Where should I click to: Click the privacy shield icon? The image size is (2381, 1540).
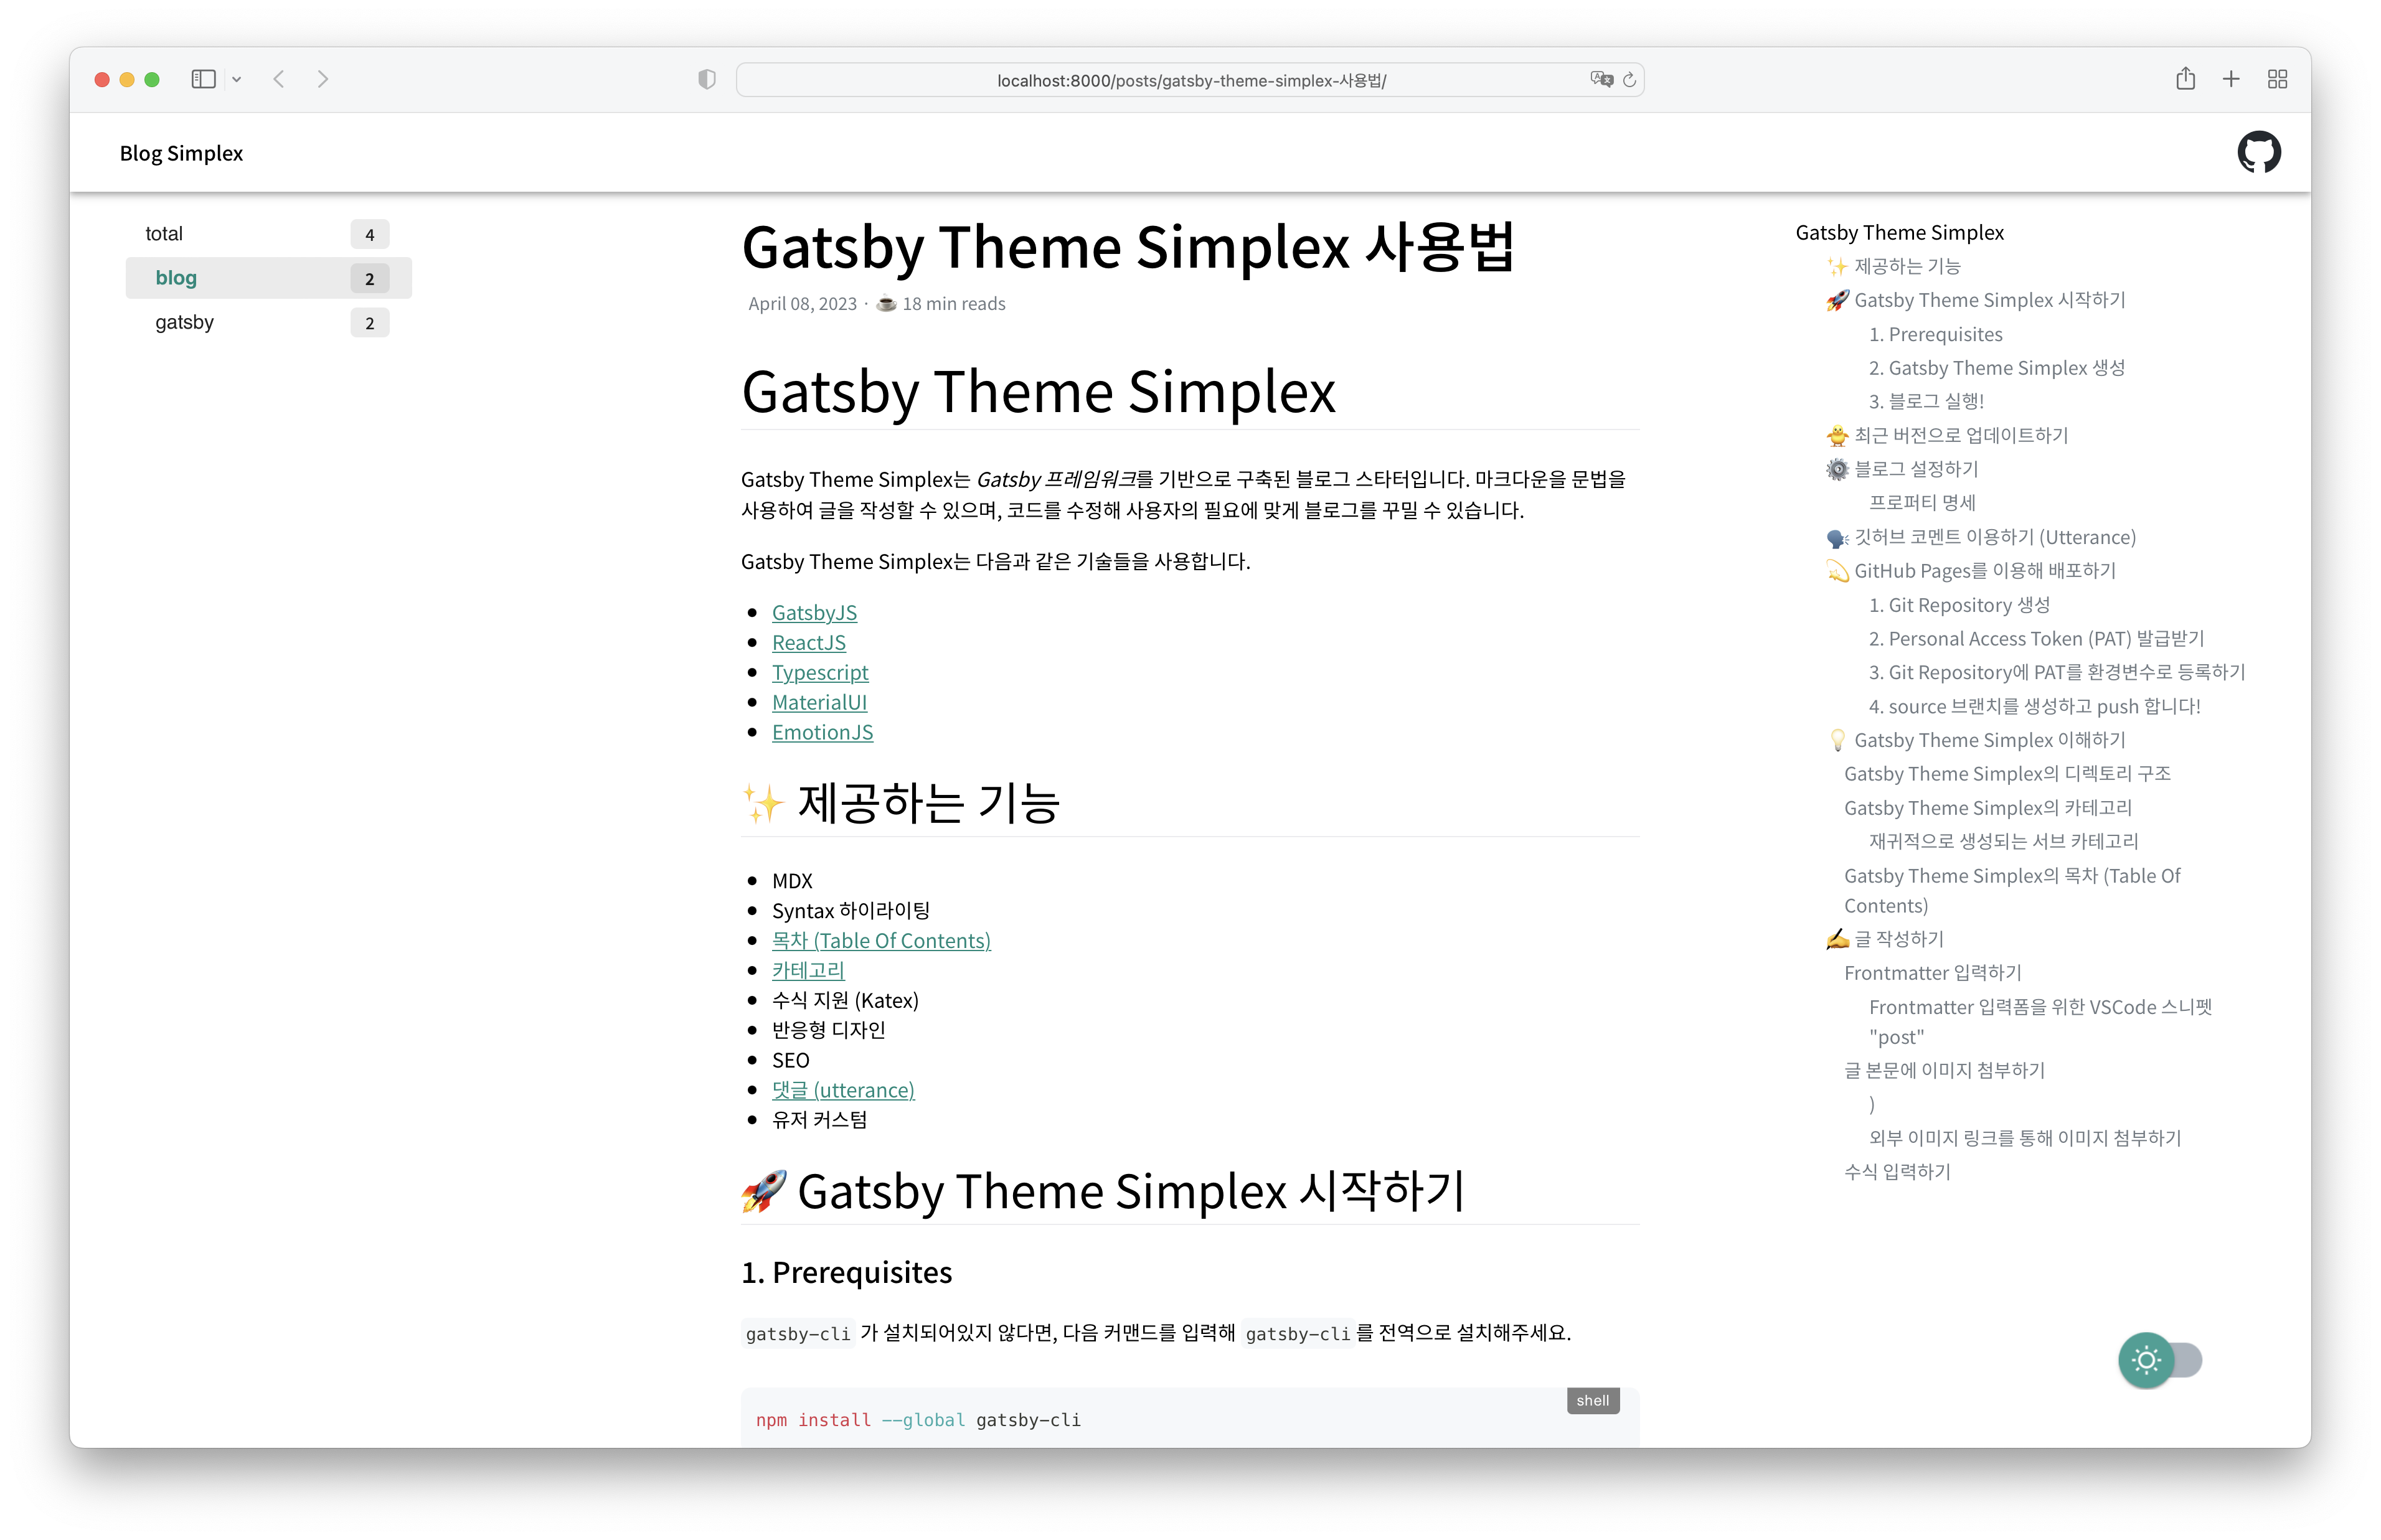(707, 79)
